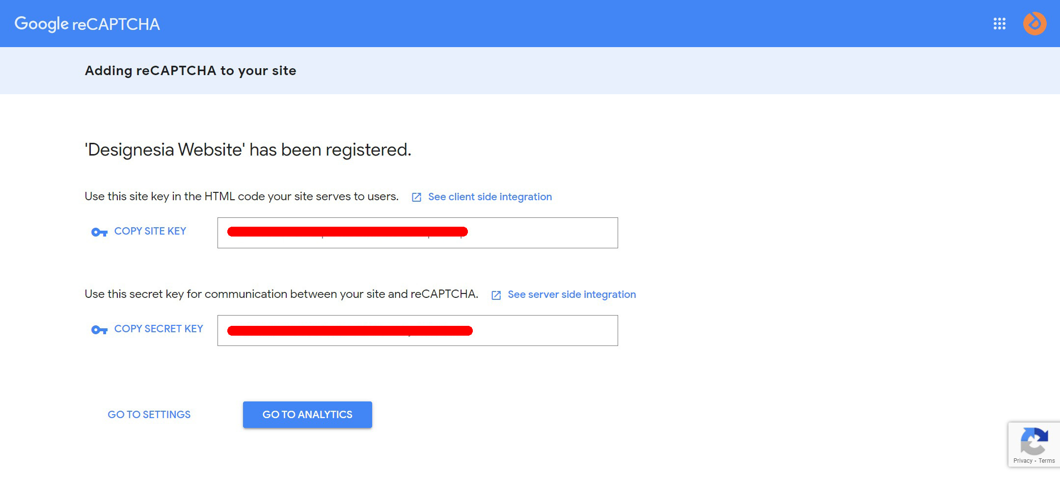The image size is (1060, 477).
Task: Copy the secret key
Action: tap(159, 329)
